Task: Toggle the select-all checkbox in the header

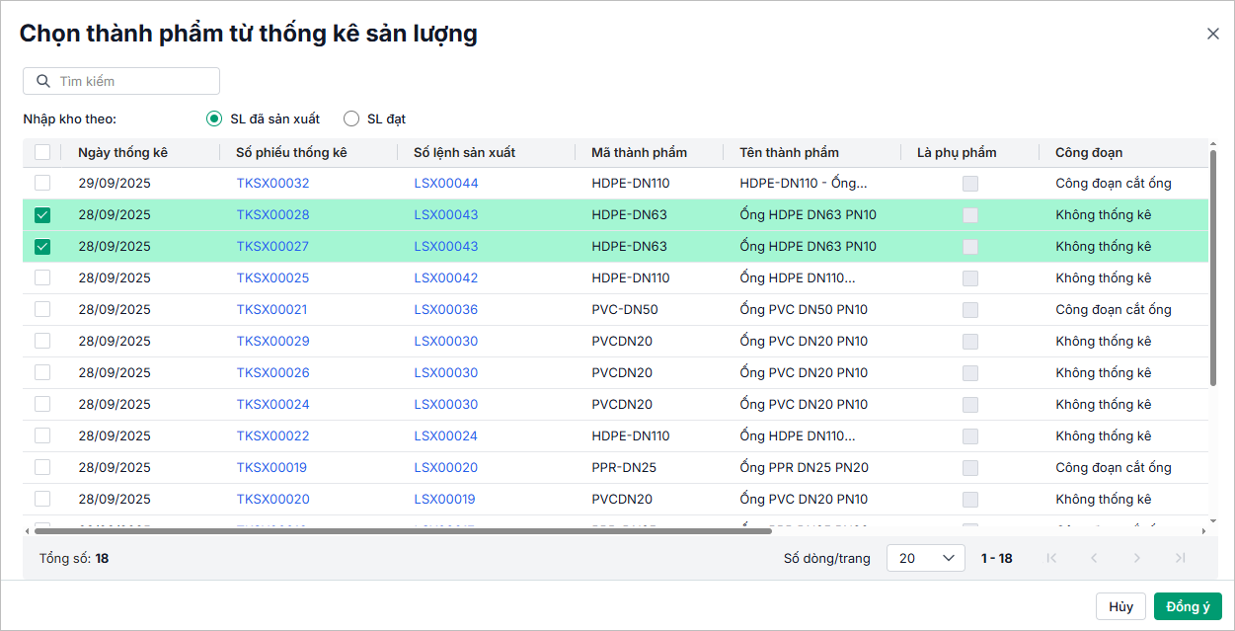Action: pyautogui.click(x=42, y=152)
